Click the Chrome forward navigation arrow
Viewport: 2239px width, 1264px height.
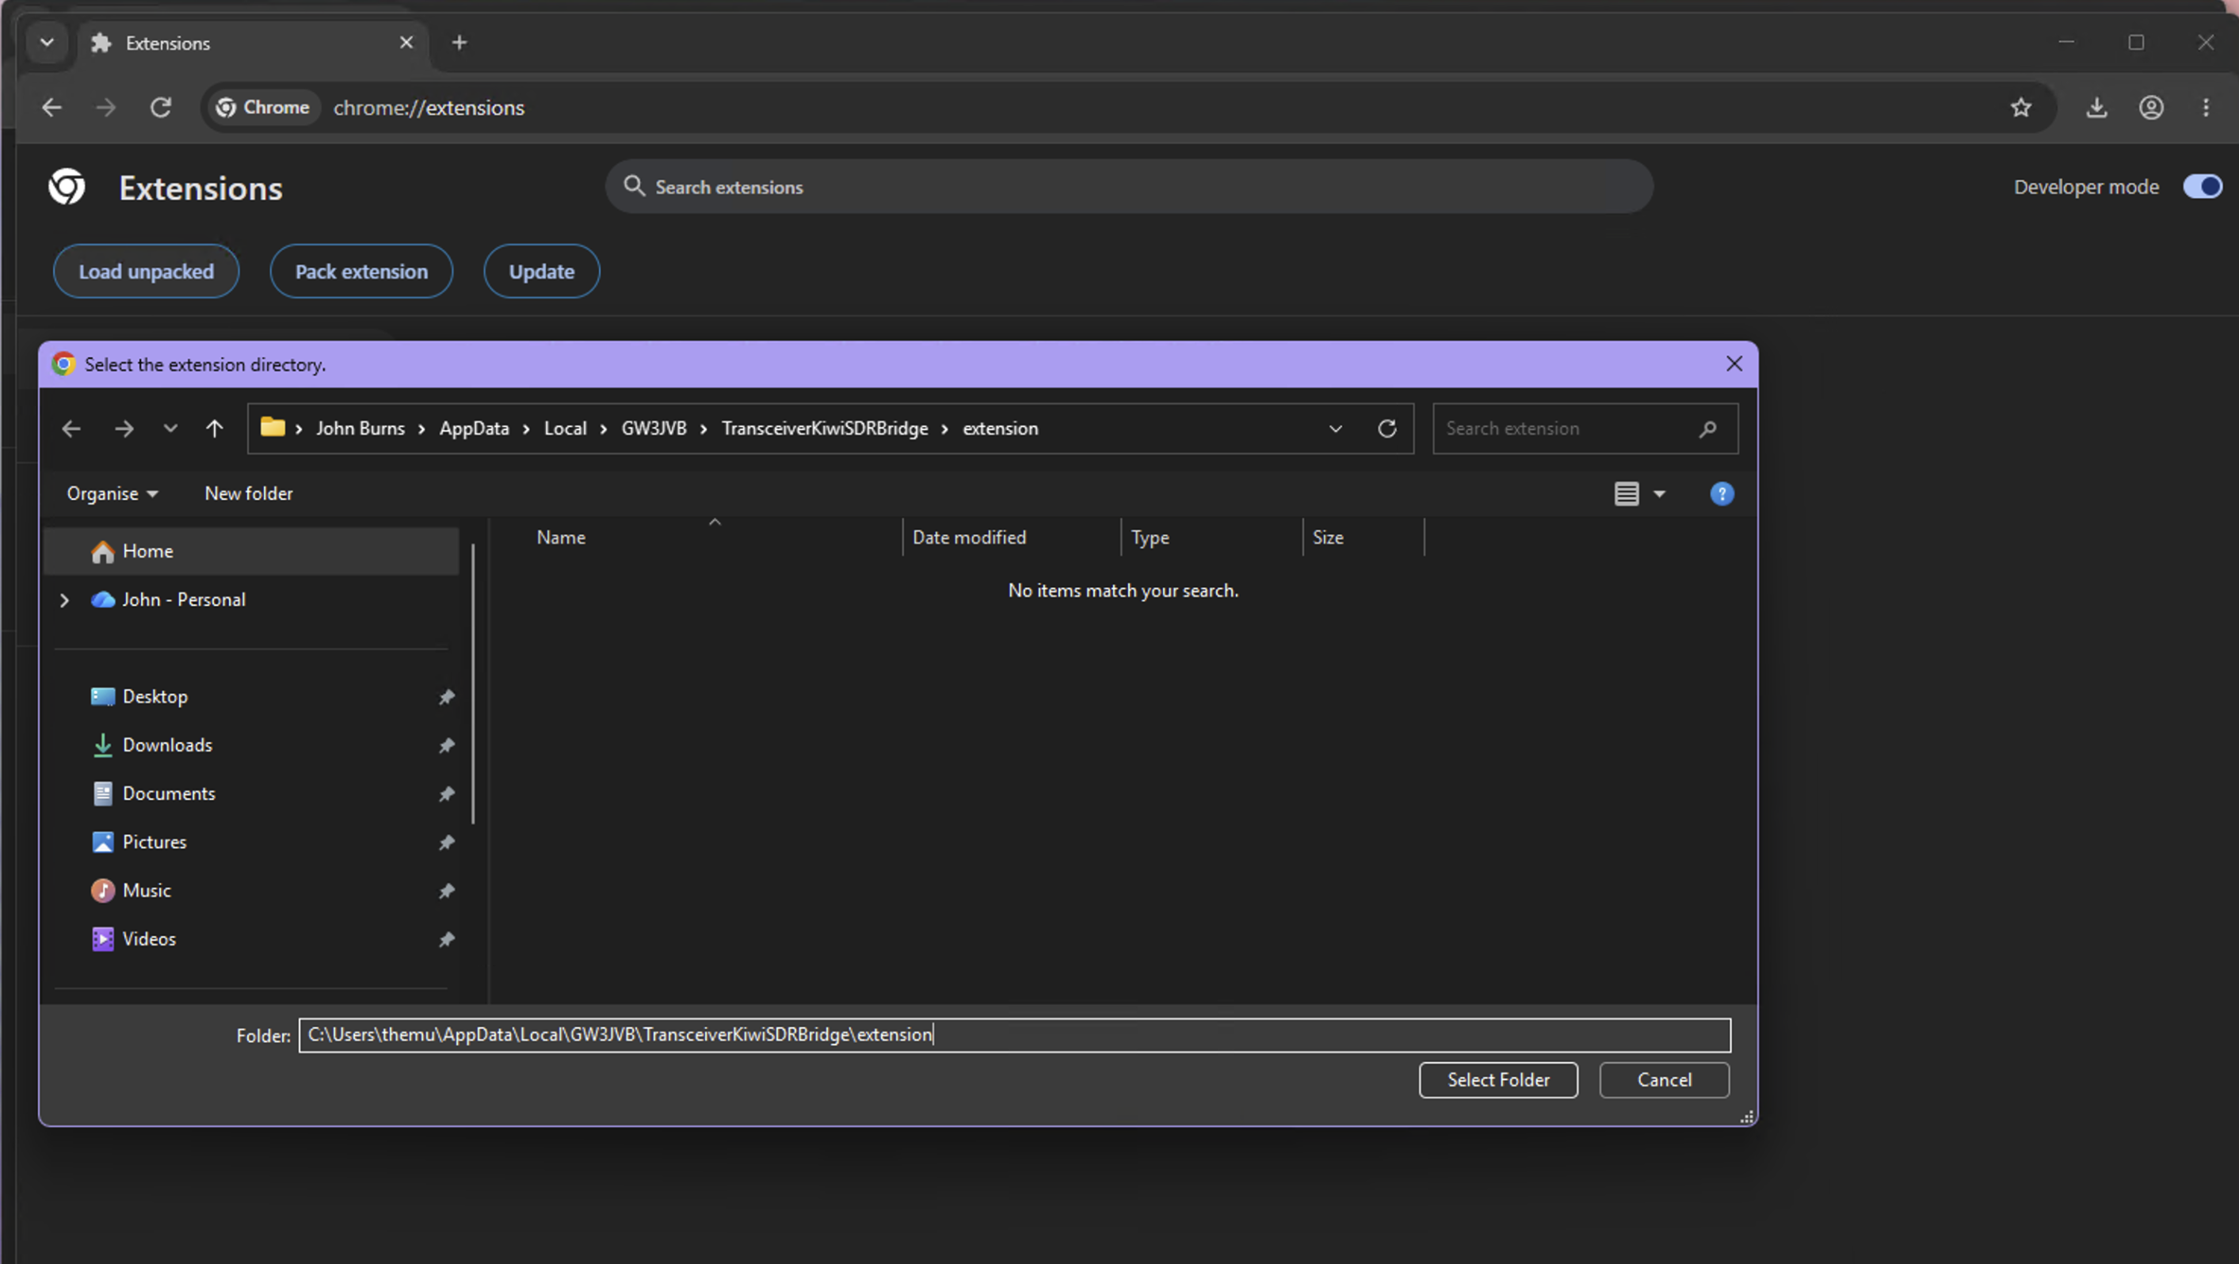(105, 107)
